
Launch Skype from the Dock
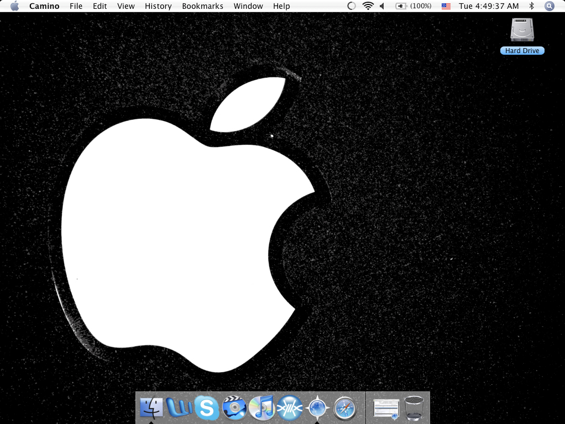click(207, 407)
